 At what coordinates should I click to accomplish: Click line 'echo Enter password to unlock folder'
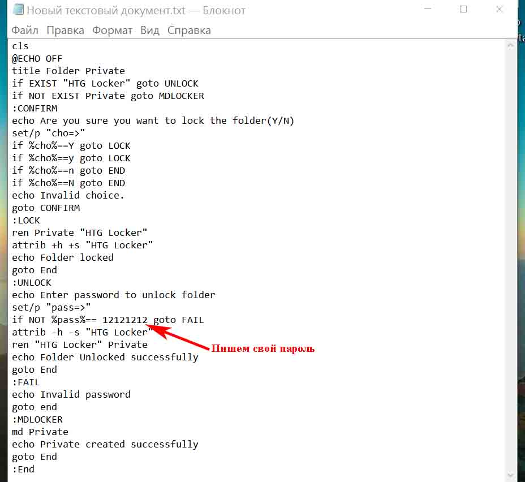click(114, 295)
